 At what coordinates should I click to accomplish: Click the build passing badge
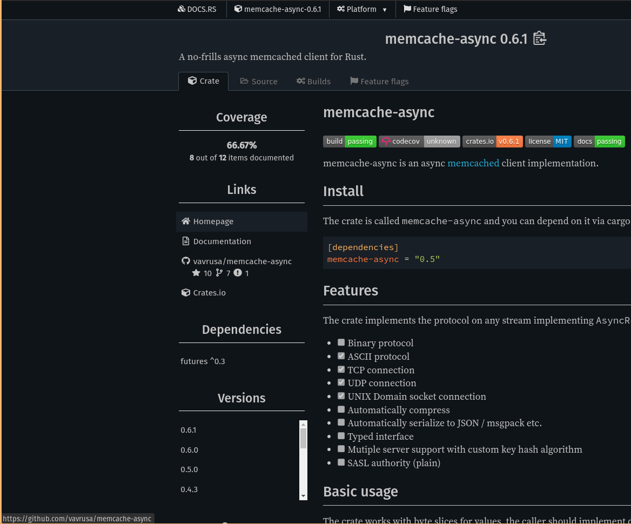[x=350, y=141]
